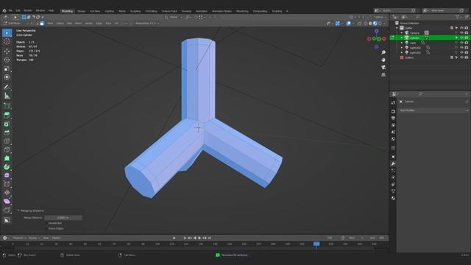Switch to solid viewport shading
Screen dimensions: 471x265
click(x=370, y=24)
